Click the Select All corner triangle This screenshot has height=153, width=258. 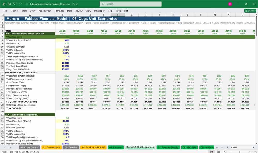point(2,15)
